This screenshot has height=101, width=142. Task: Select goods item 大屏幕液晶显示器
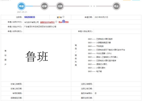pos(103,43)
